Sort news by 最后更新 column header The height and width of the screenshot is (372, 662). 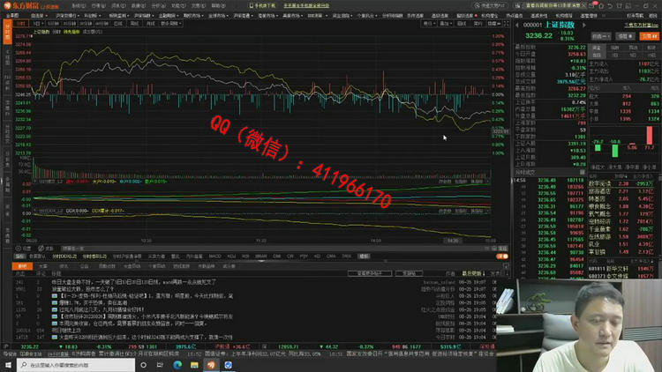(x=473, y=273)
